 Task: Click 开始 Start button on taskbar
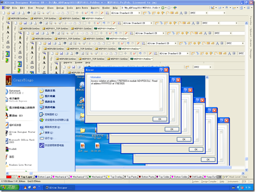9,187
